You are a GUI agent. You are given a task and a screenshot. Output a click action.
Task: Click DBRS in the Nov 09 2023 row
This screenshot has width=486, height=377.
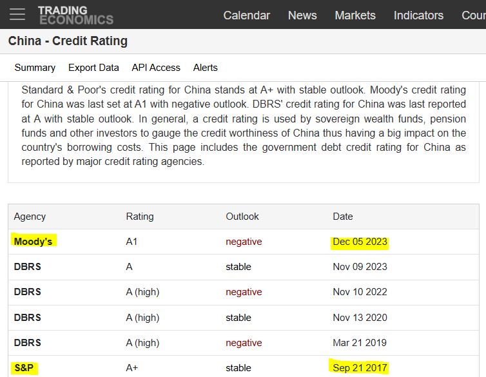(x=27, y=267)
